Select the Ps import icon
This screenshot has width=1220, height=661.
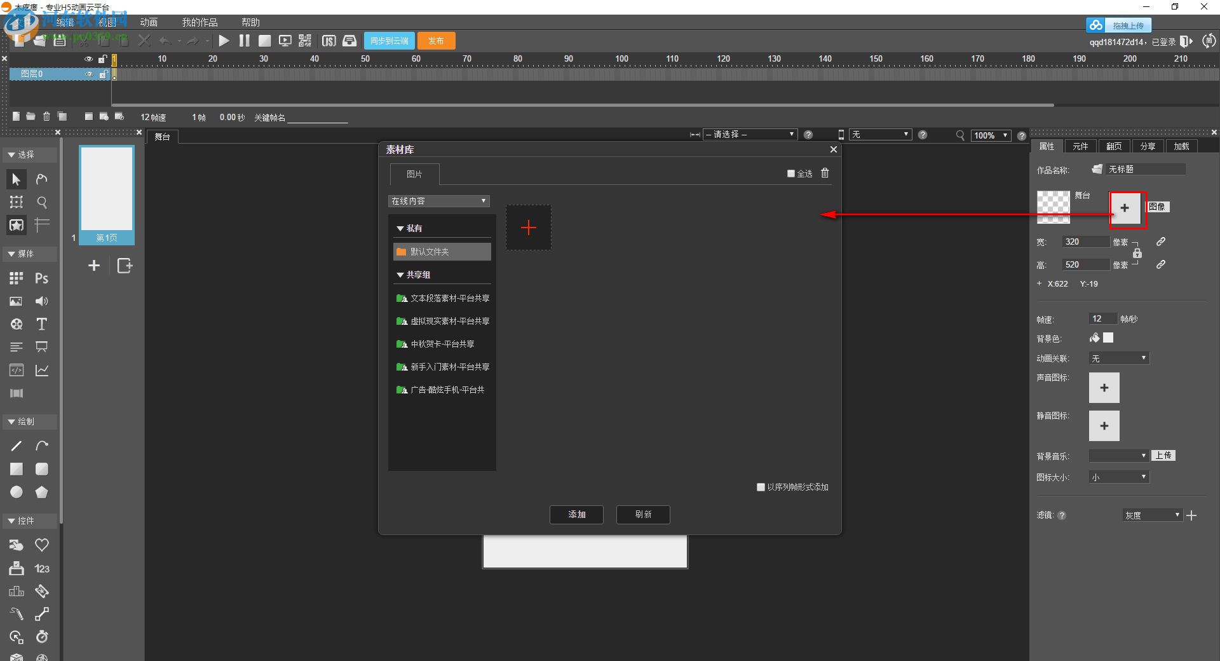pyautogui.click(x=41, y=278)
